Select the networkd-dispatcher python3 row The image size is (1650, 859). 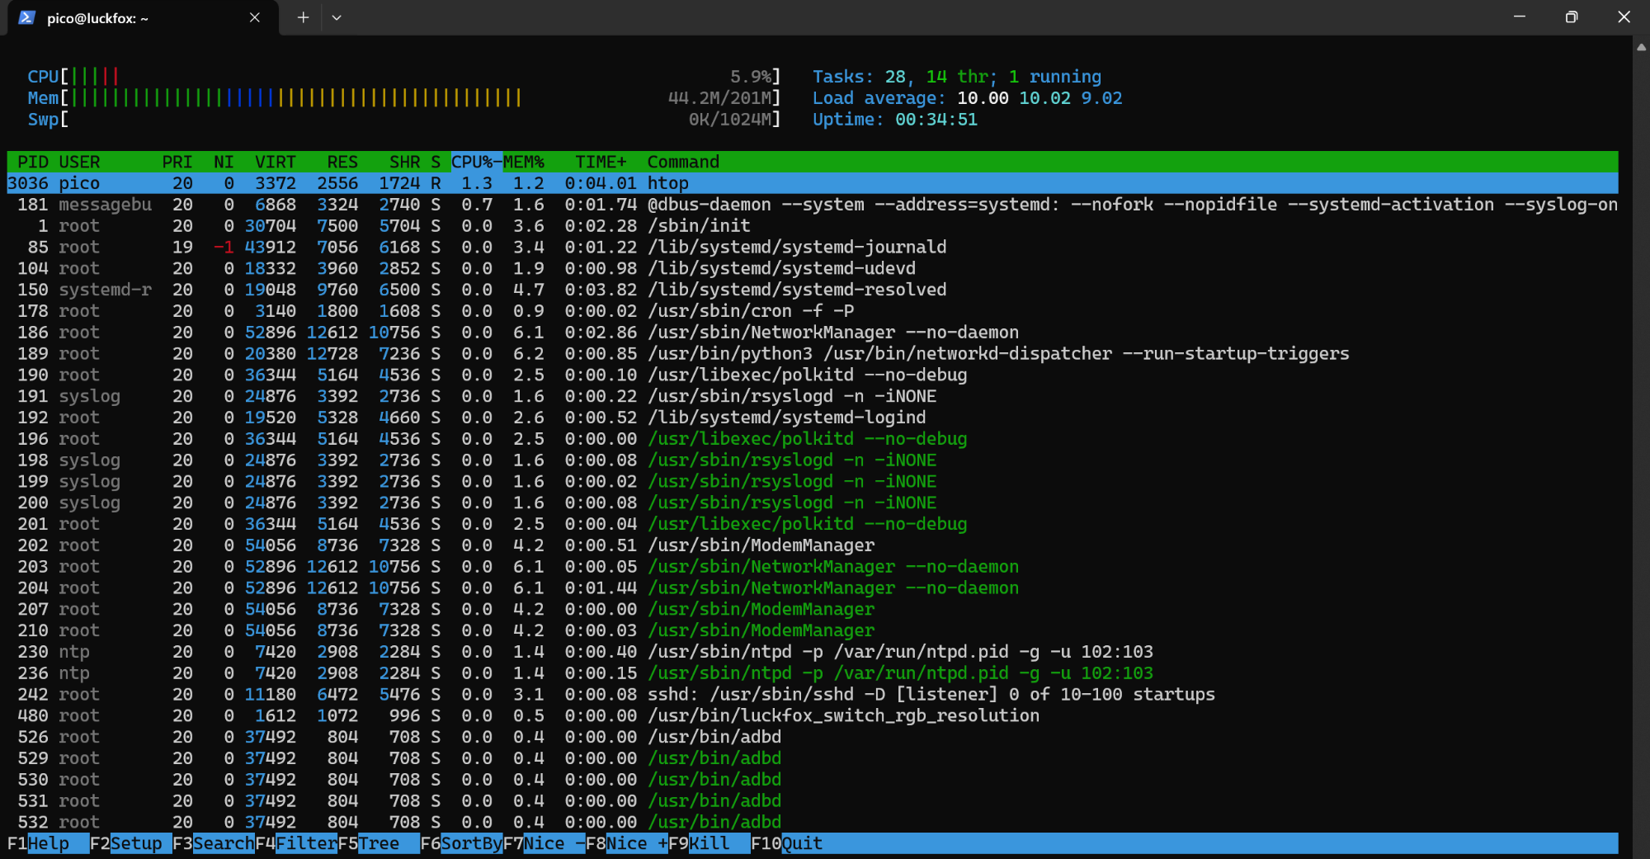click(x=813, y=354)
